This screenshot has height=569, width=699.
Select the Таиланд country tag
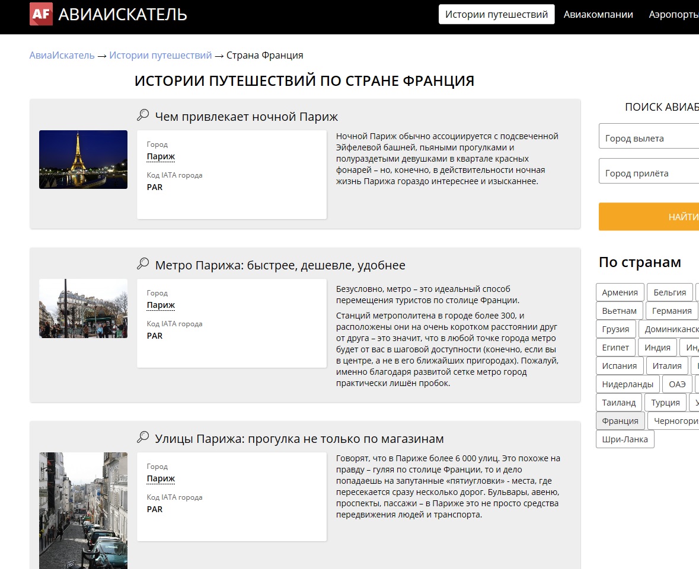619,403
